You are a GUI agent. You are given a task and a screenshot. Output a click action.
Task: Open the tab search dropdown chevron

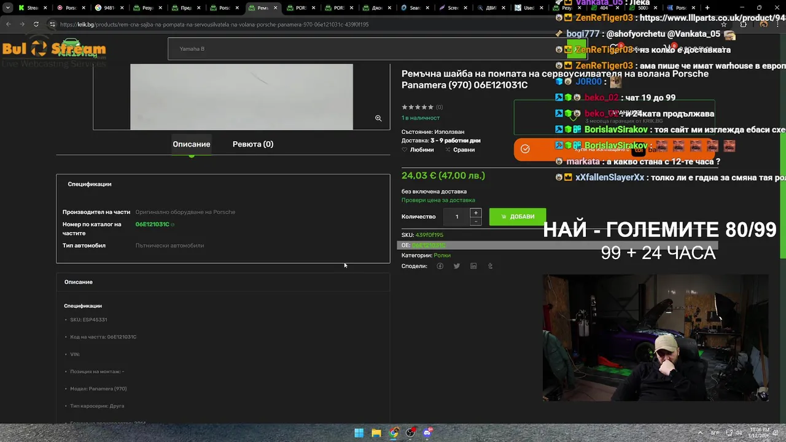(x=7, y=8)
